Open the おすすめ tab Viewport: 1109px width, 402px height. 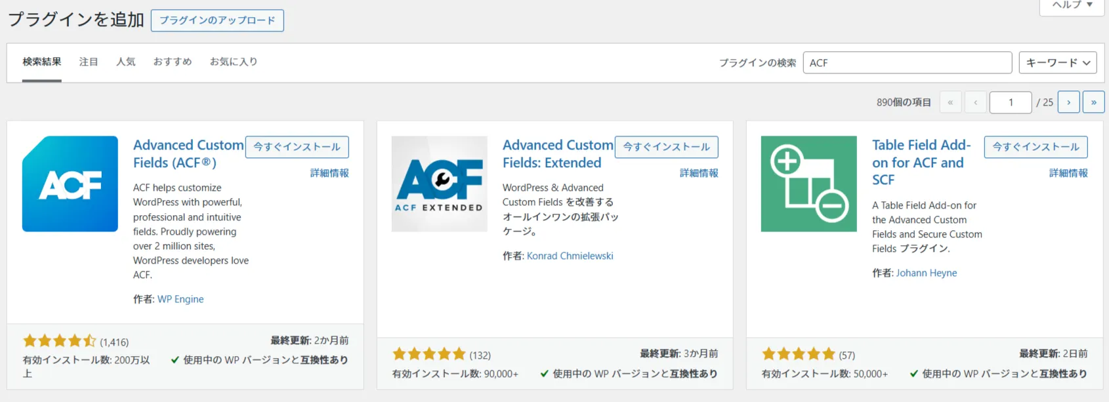(x=173, y=62)
